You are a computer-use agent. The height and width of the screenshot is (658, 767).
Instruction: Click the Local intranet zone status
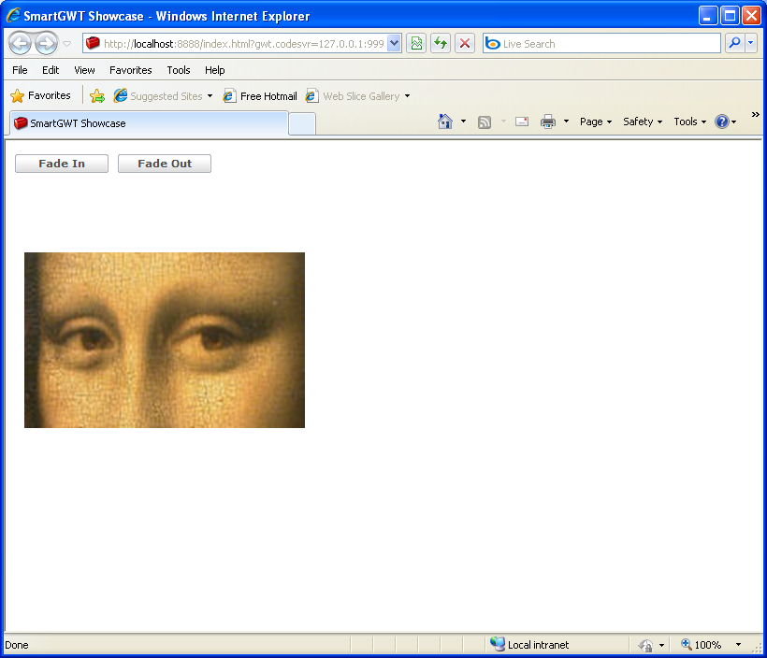click(529, 645)
